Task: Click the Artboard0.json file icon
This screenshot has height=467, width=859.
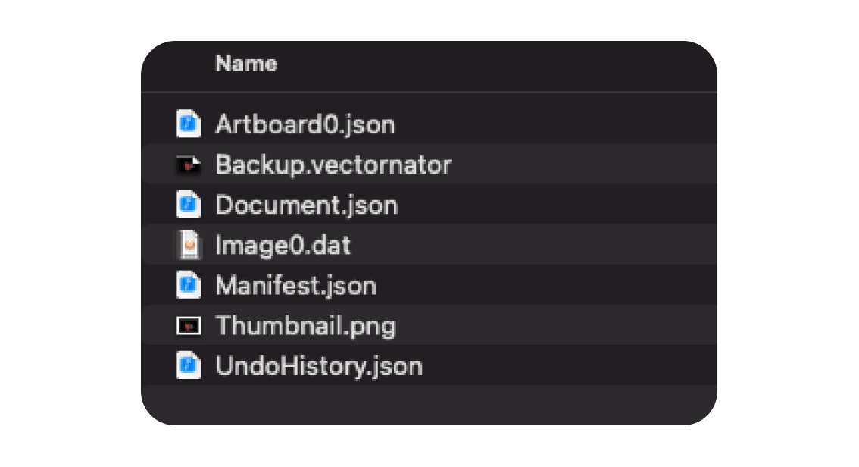Action: (x=189, y=124)
